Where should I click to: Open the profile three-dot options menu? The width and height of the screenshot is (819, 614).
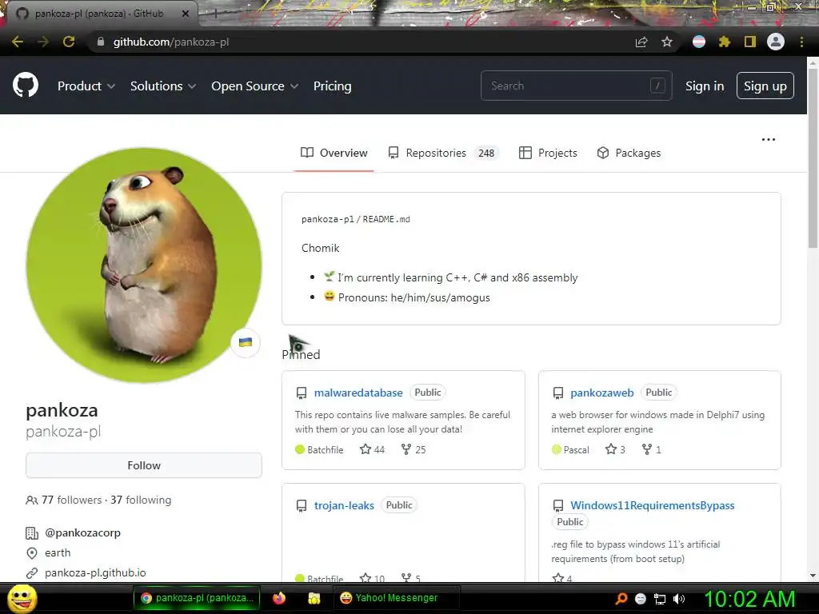pyautogui.click(x=769, y=139)
